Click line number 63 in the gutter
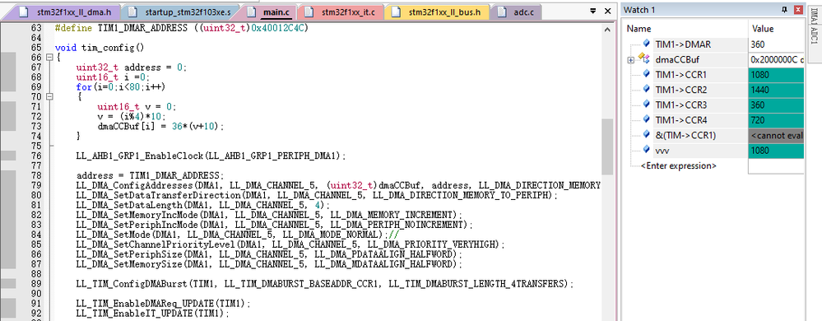 36,28
